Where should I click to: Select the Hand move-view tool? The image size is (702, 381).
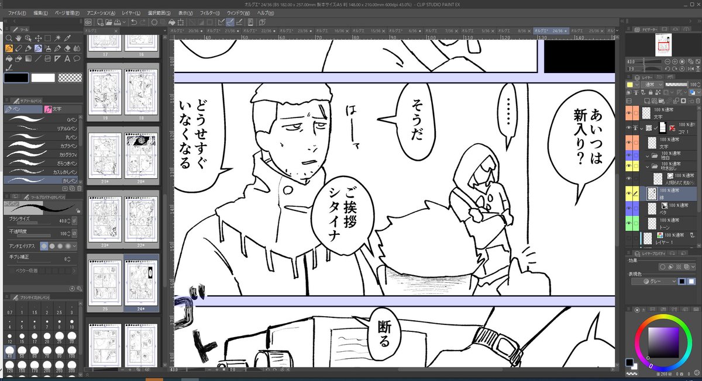pos(19,39)
